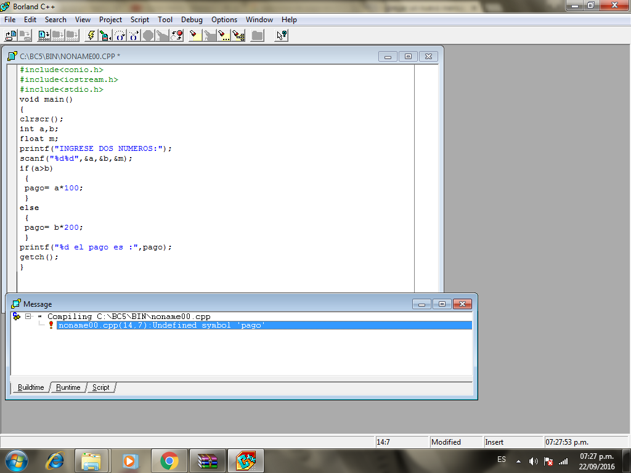
Task: Switch to the Runtime tab
Action: pos(68,387)
